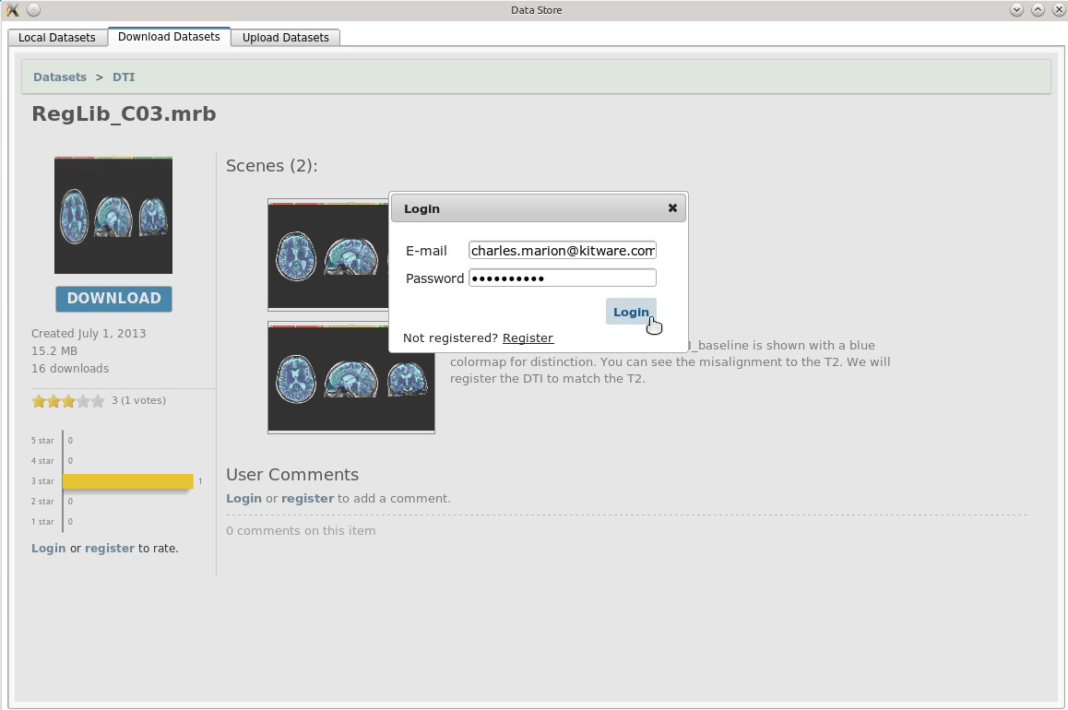1068x710 pixels.
Task: Click the yellow 3 star rating bar
Action: click(127, 481)
